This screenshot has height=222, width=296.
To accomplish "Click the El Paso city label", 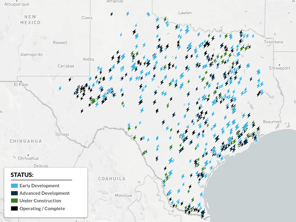I will [20, 85].
